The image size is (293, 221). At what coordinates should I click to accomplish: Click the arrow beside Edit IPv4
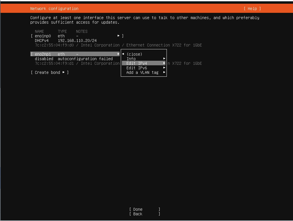[x=164, y=63]
